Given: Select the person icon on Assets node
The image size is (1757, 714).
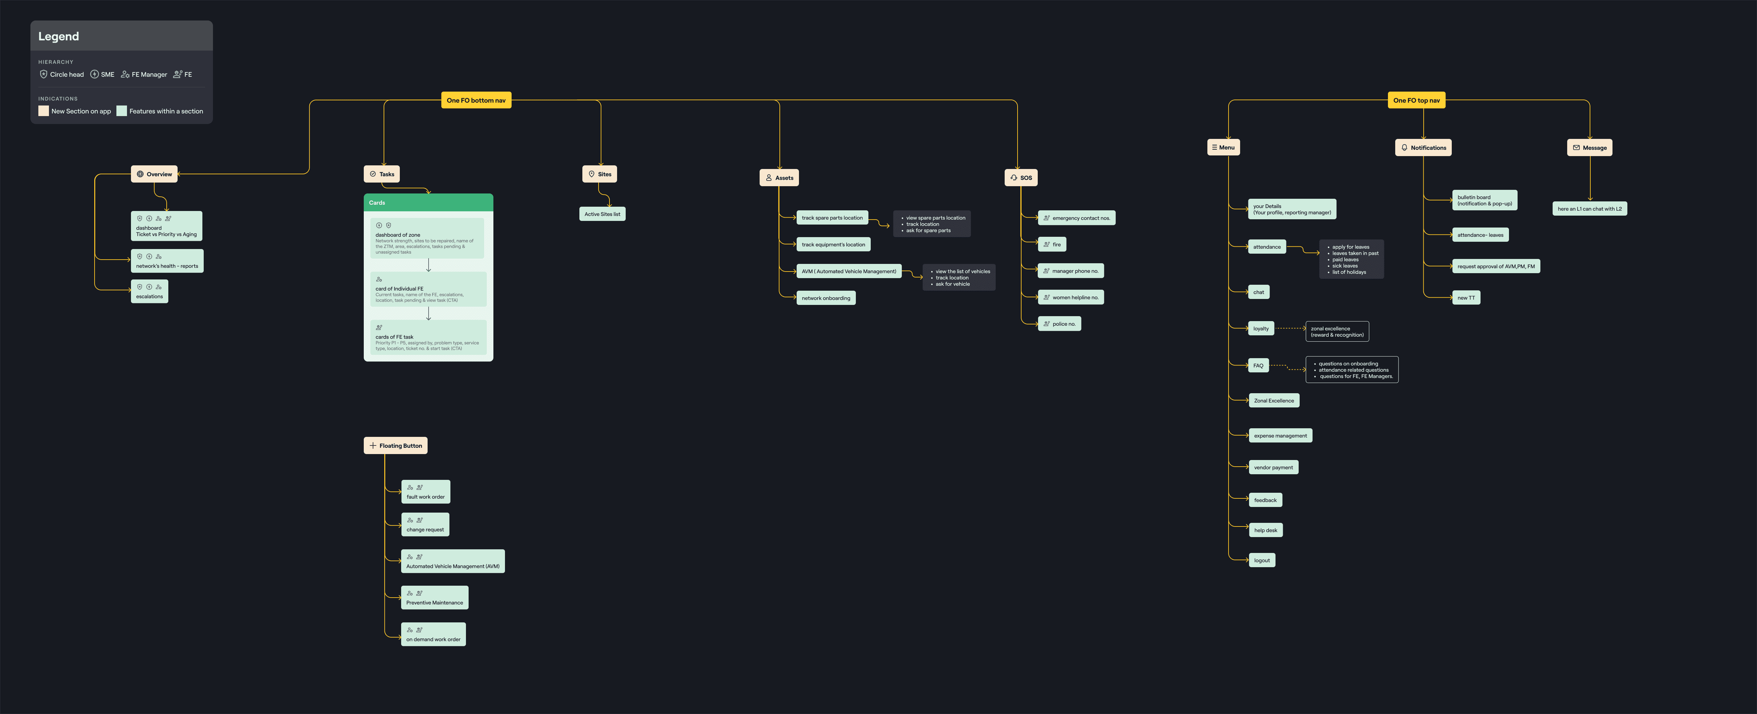Looking at the screenshot, I should pyautogui.click(x=769, y=177).
